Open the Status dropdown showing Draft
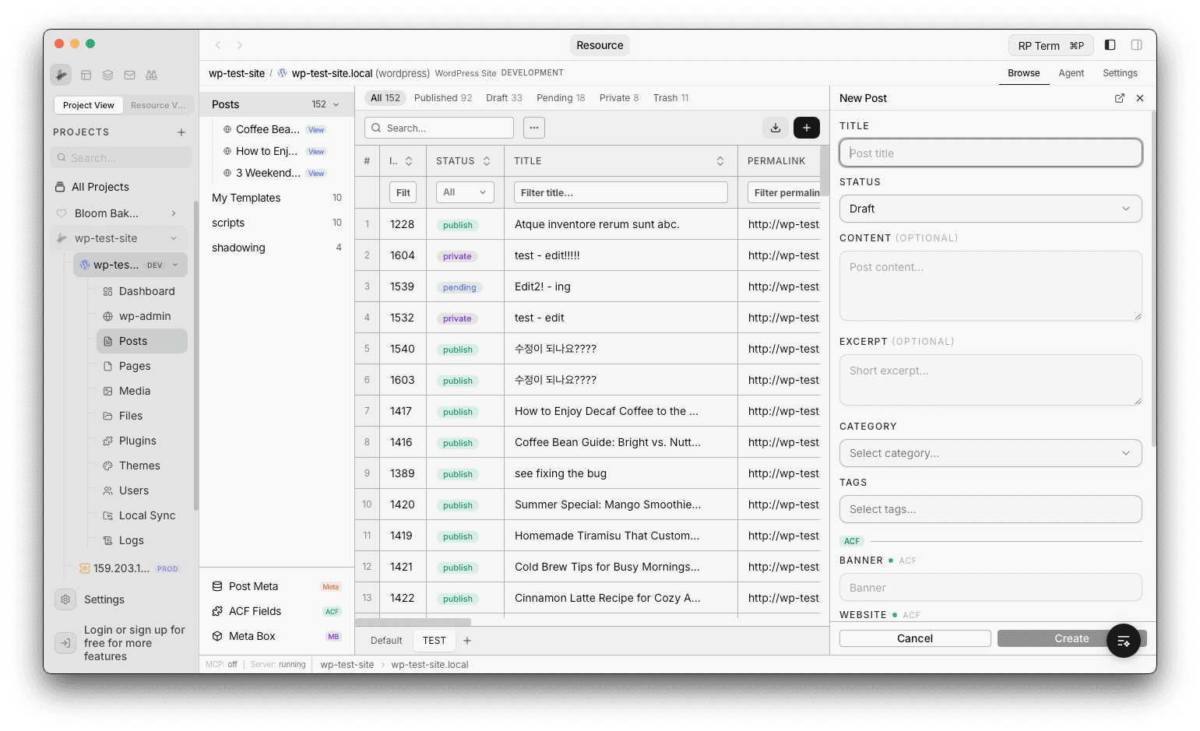 point(990,209)
